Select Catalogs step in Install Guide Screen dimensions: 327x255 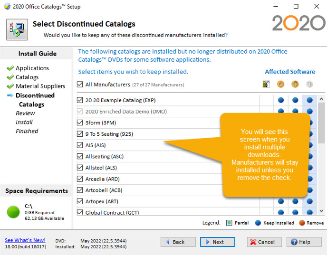click(27, 77)
